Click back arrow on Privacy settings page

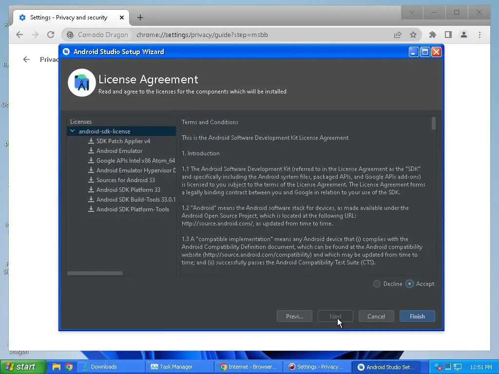click(x=26, y=59)
